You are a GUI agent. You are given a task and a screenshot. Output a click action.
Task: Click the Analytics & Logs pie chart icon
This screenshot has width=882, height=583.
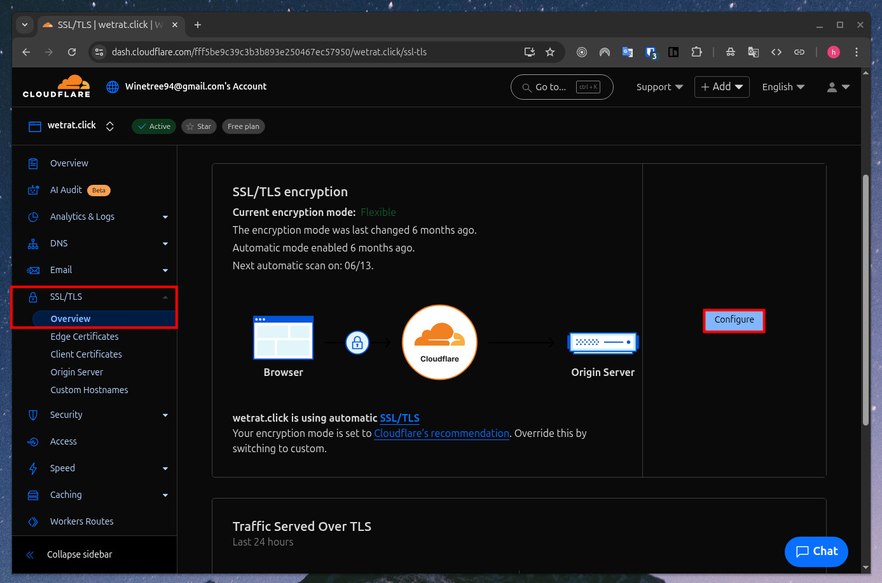33,217
